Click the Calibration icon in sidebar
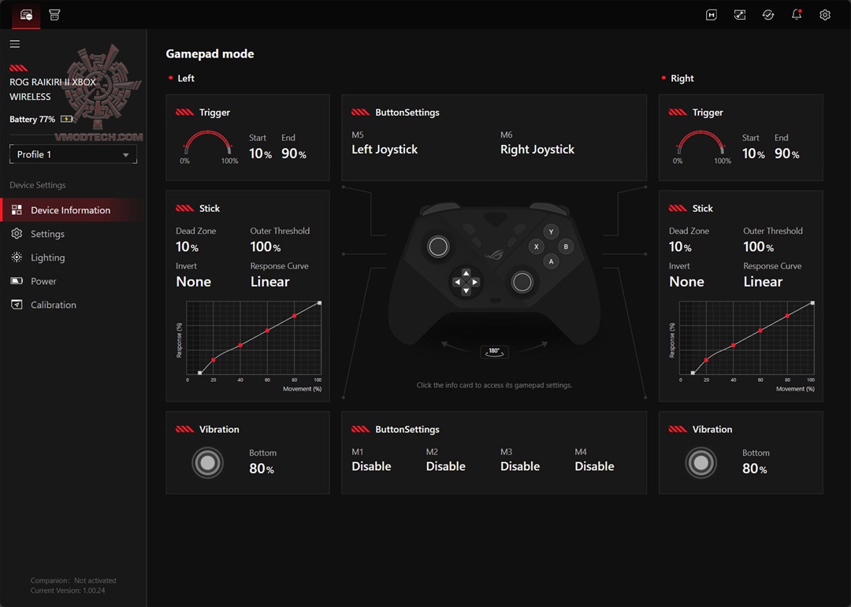851x607 pixels. [17, 305]
